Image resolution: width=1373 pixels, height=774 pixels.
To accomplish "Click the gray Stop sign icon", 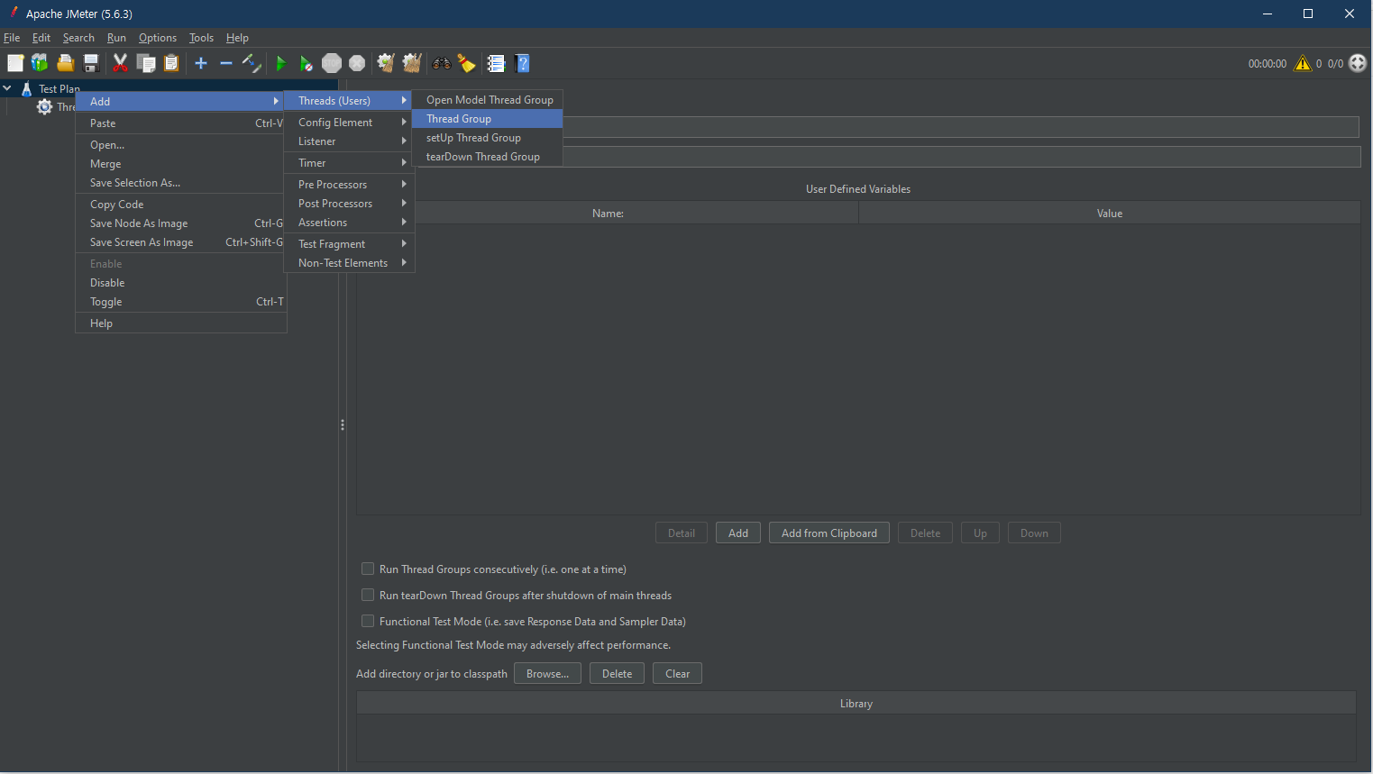I will tap(332, 63).
